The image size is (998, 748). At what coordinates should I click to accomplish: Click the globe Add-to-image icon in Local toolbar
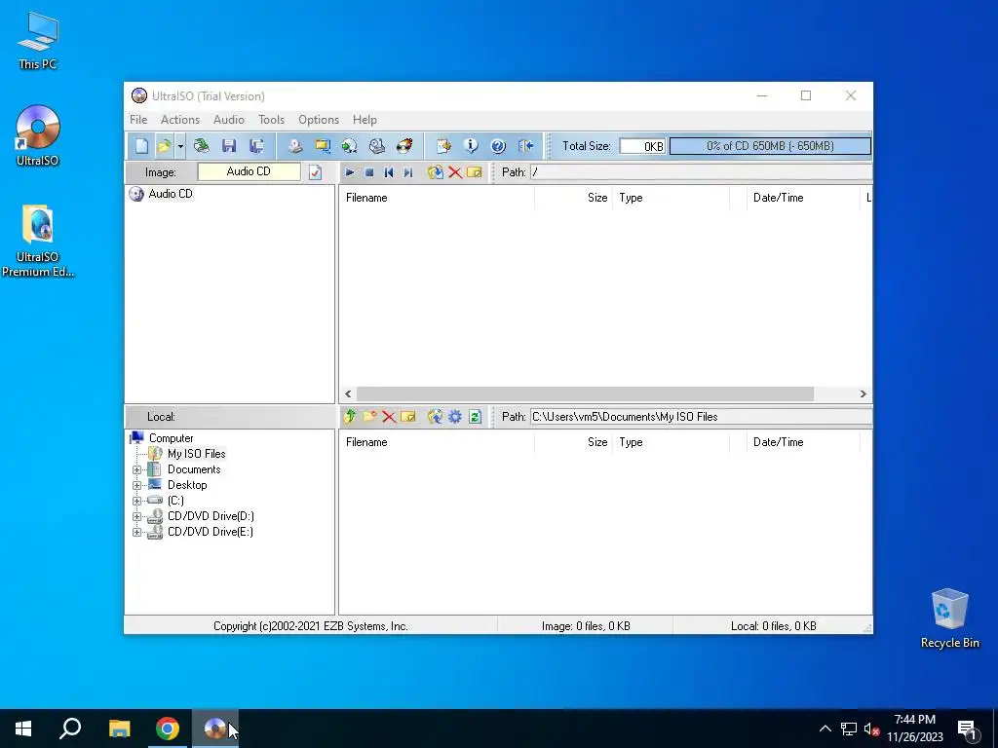436,417
